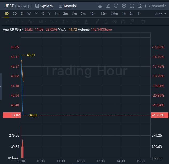The height and width of the screenshot is (164, 169).
Task: Select the rectangle shape drawing tool
Action: point(18,21)
